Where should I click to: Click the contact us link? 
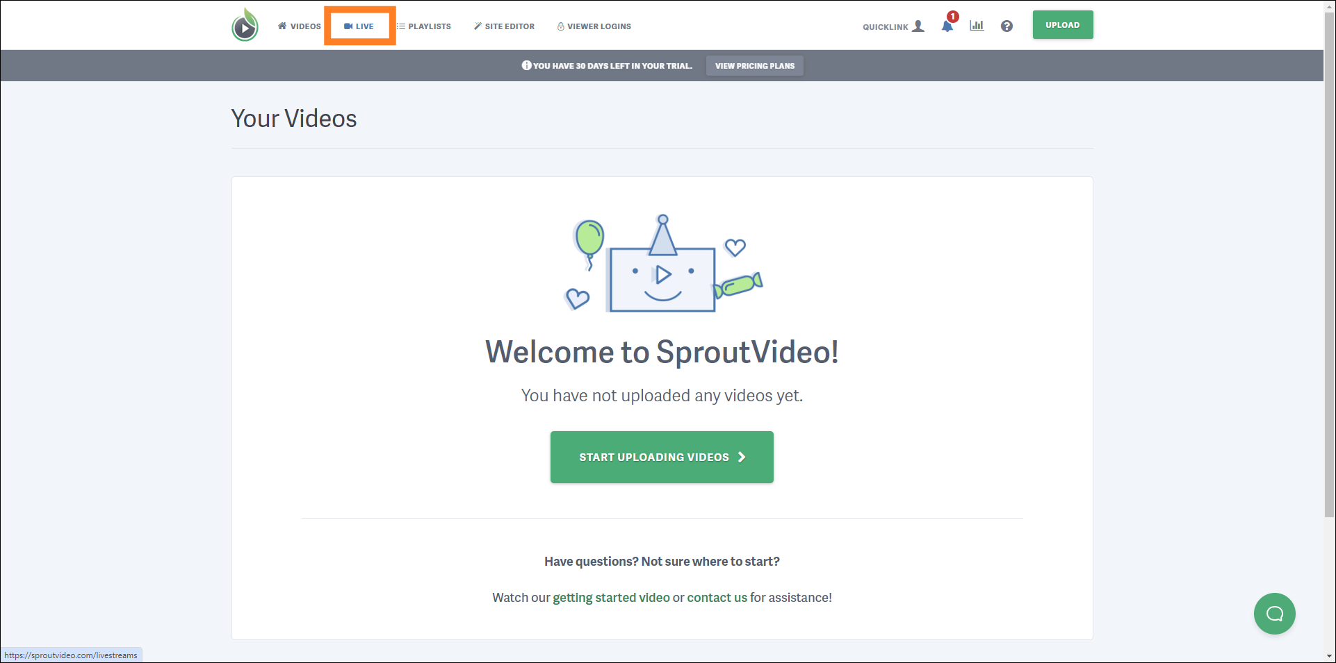[x=717, y=598]
